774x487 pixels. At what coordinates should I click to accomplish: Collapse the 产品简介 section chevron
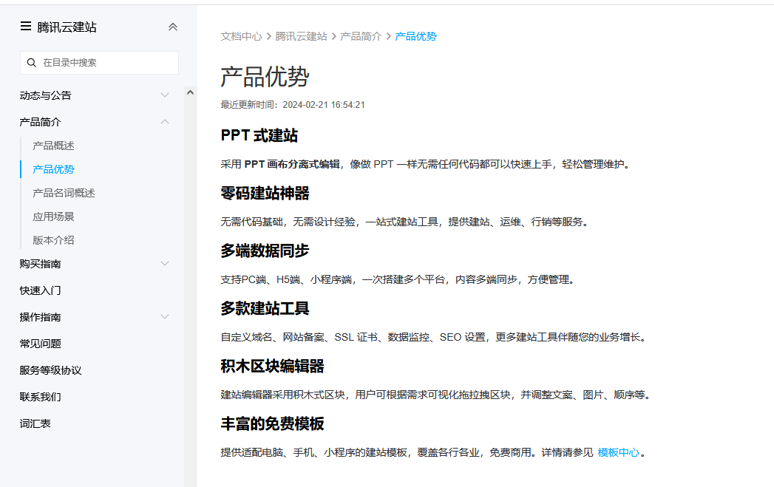[x=165, y=122]
